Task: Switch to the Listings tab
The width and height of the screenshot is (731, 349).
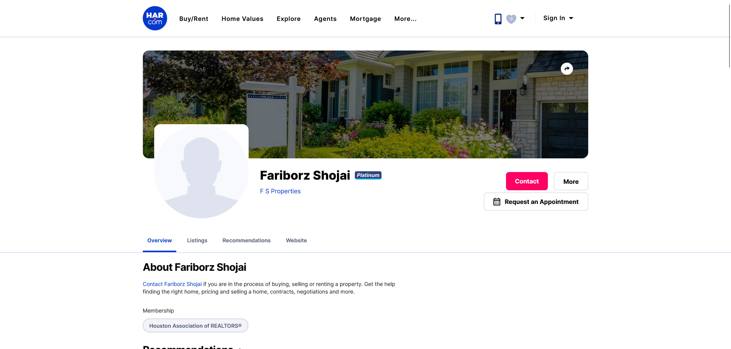Action: (x=197, y=240)
